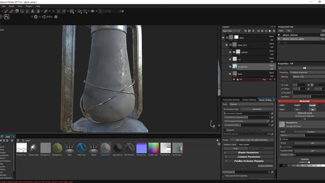Click the Restore defaults button
Screen dimensions: 325x183
[x=265, y=166]
